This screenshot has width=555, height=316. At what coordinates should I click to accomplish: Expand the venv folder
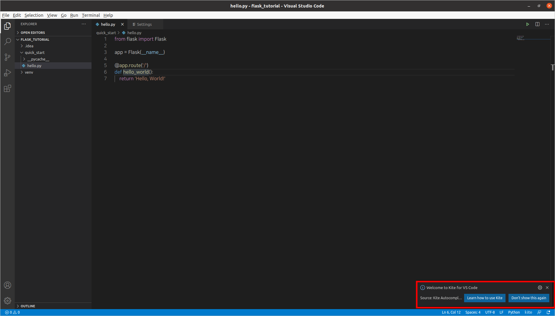coord(53,72)
